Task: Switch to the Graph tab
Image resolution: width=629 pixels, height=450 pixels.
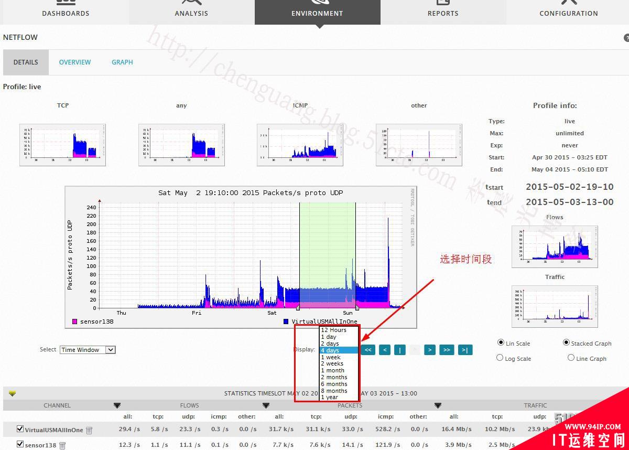Action: 122,62
